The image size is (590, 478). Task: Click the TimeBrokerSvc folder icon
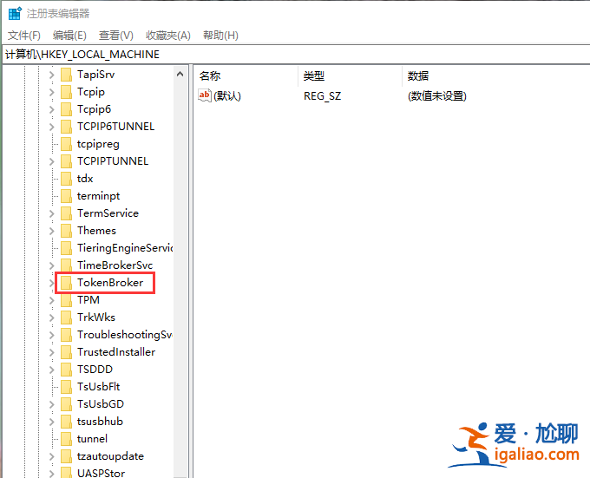tap(66, 265)
